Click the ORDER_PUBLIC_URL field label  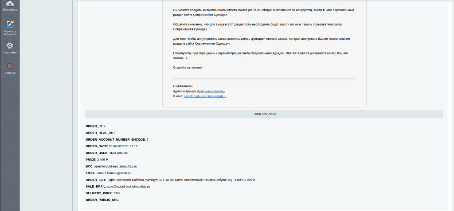tap(102, 200)
